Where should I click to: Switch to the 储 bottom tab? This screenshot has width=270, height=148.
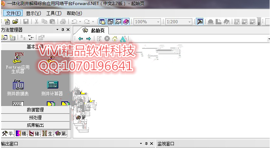point(34,133)
